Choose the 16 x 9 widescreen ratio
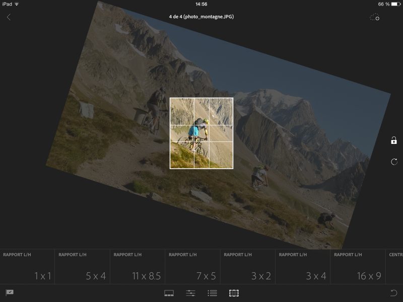This screenshot has height=302, width=403. [x=358, y=267]
